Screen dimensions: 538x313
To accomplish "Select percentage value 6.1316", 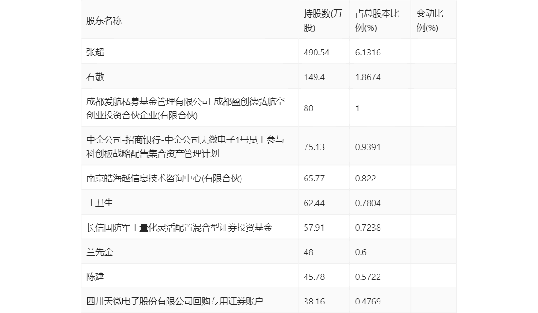I will click(x=368, y=53).
